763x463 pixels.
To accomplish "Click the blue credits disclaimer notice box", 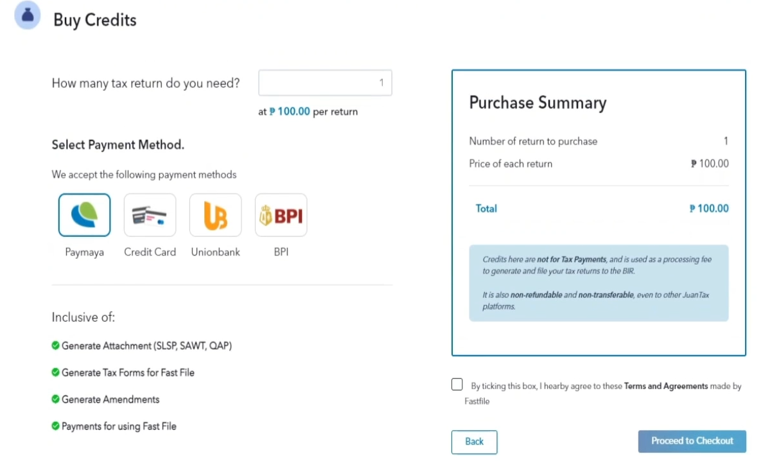I will point(599,283).
